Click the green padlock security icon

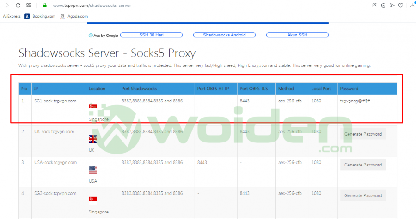click(x=44, y=5)
